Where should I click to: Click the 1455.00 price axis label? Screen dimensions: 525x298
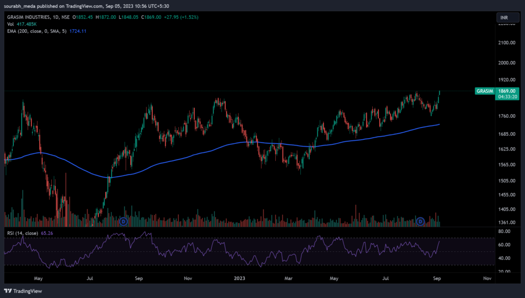(507, 195)
